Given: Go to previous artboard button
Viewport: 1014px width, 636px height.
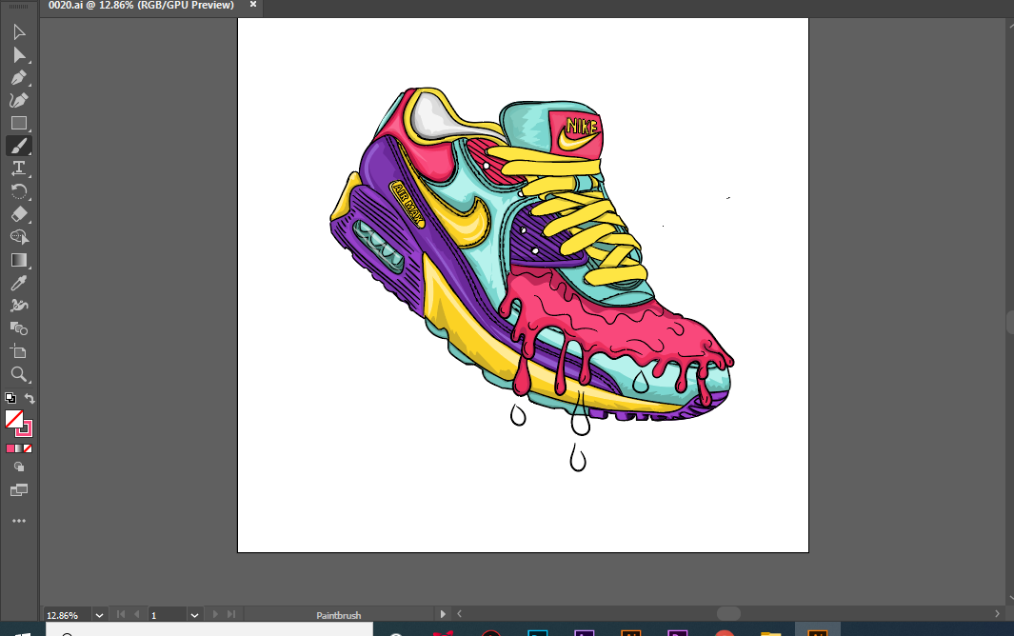Looking at the screenshot, I should pos(136,615).
